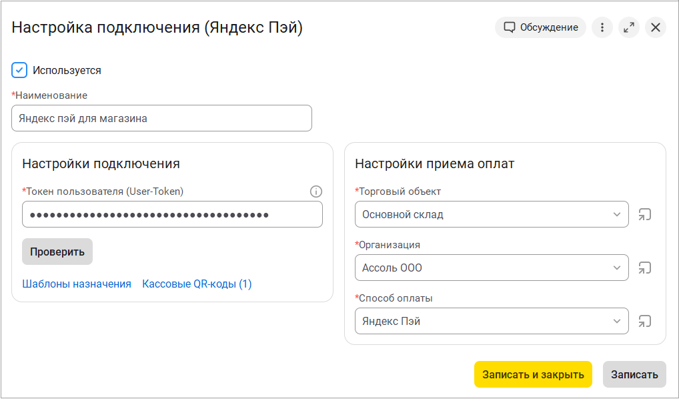Open the Кассовые QR-коды (1) link

click(x=197, y=284)
